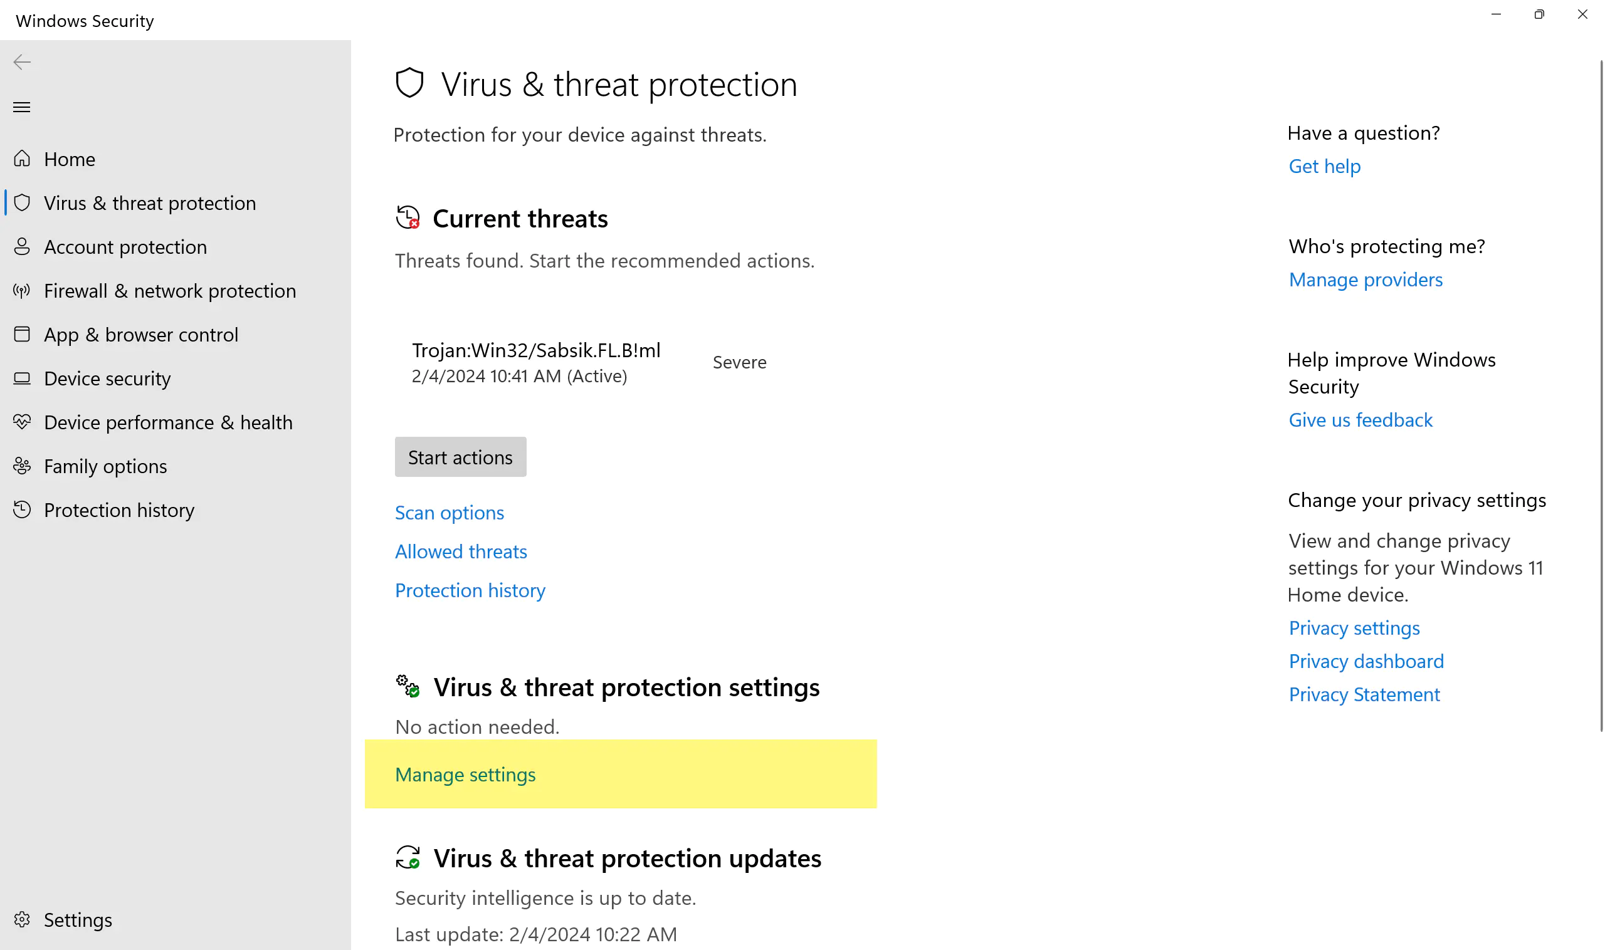The image size is (1605, 950).
Task: Click the Firewall antenna icon
Action: [22, 291]
